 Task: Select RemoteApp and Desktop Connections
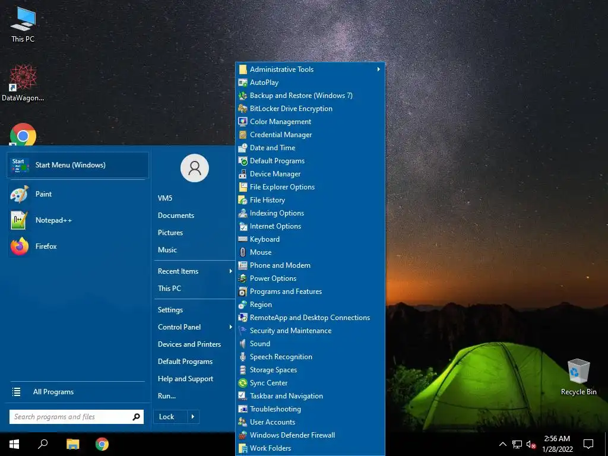click(310, 318)
